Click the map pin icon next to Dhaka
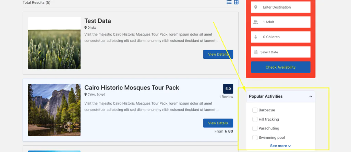351x152 pixels. [x=85, y=28]
